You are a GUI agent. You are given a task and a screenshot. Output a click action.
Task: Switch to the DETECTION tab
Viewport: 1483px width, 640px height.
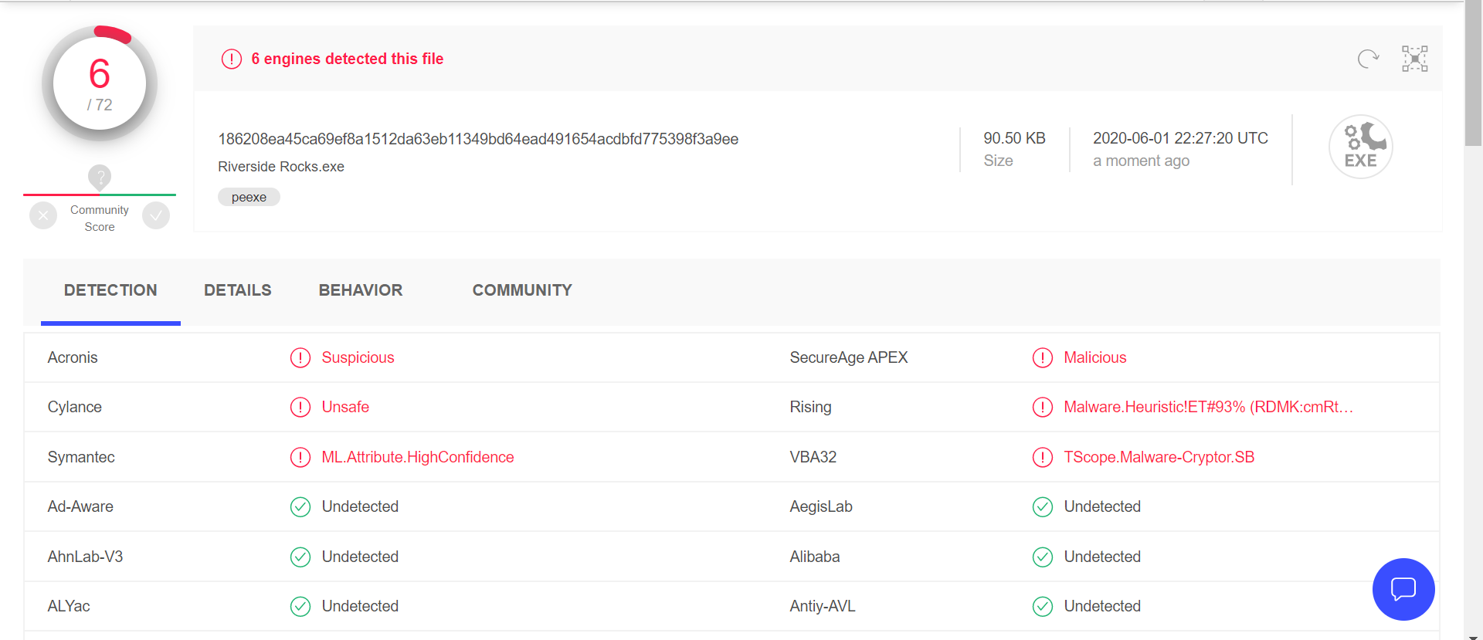click(110, 290)
